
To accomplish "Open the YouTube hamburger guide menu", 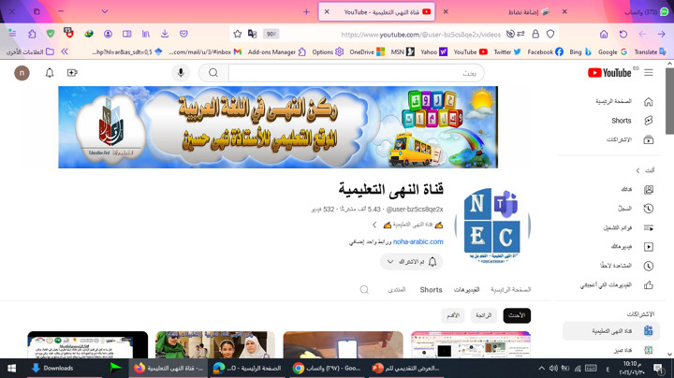I will [x=648, y=73].
